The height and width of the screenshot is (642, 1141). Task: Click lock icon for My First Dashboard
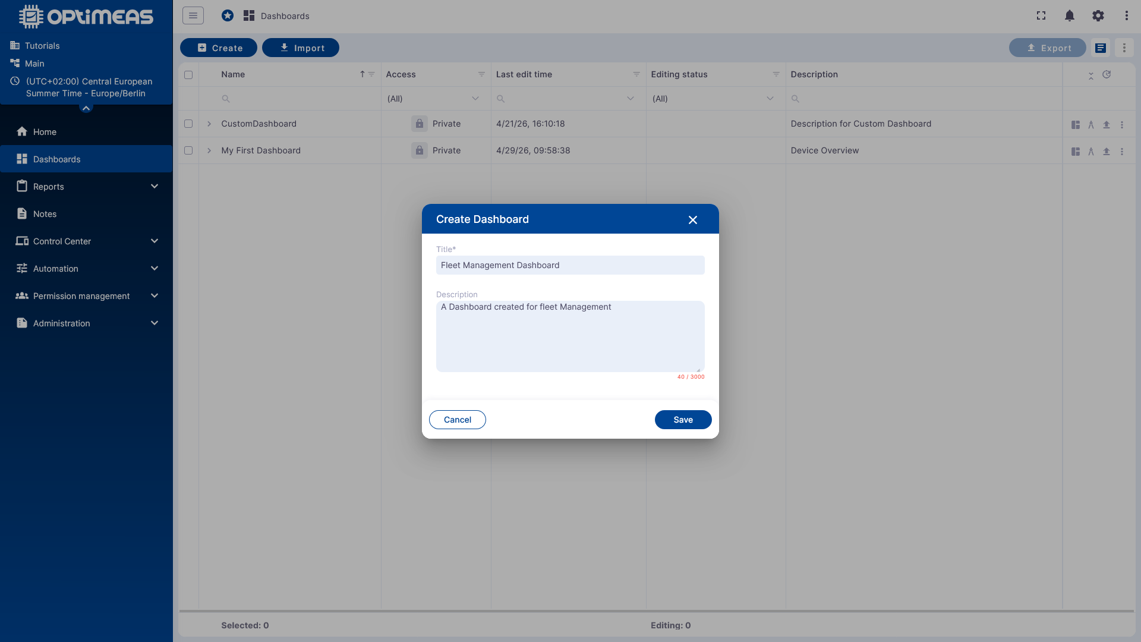point(420,150)
